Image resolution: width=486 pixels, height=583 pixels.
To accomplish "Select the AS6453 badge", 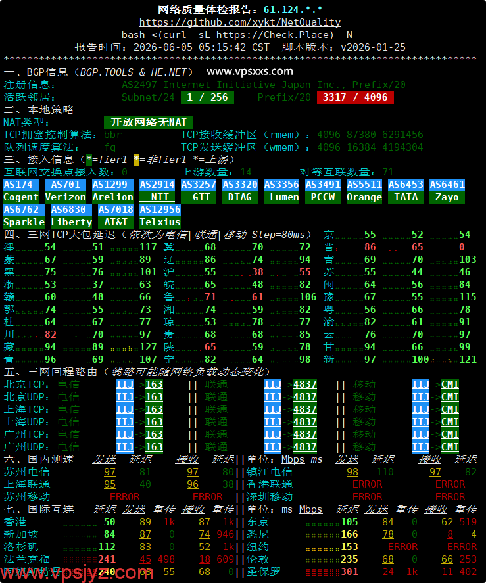I will 406,185.
